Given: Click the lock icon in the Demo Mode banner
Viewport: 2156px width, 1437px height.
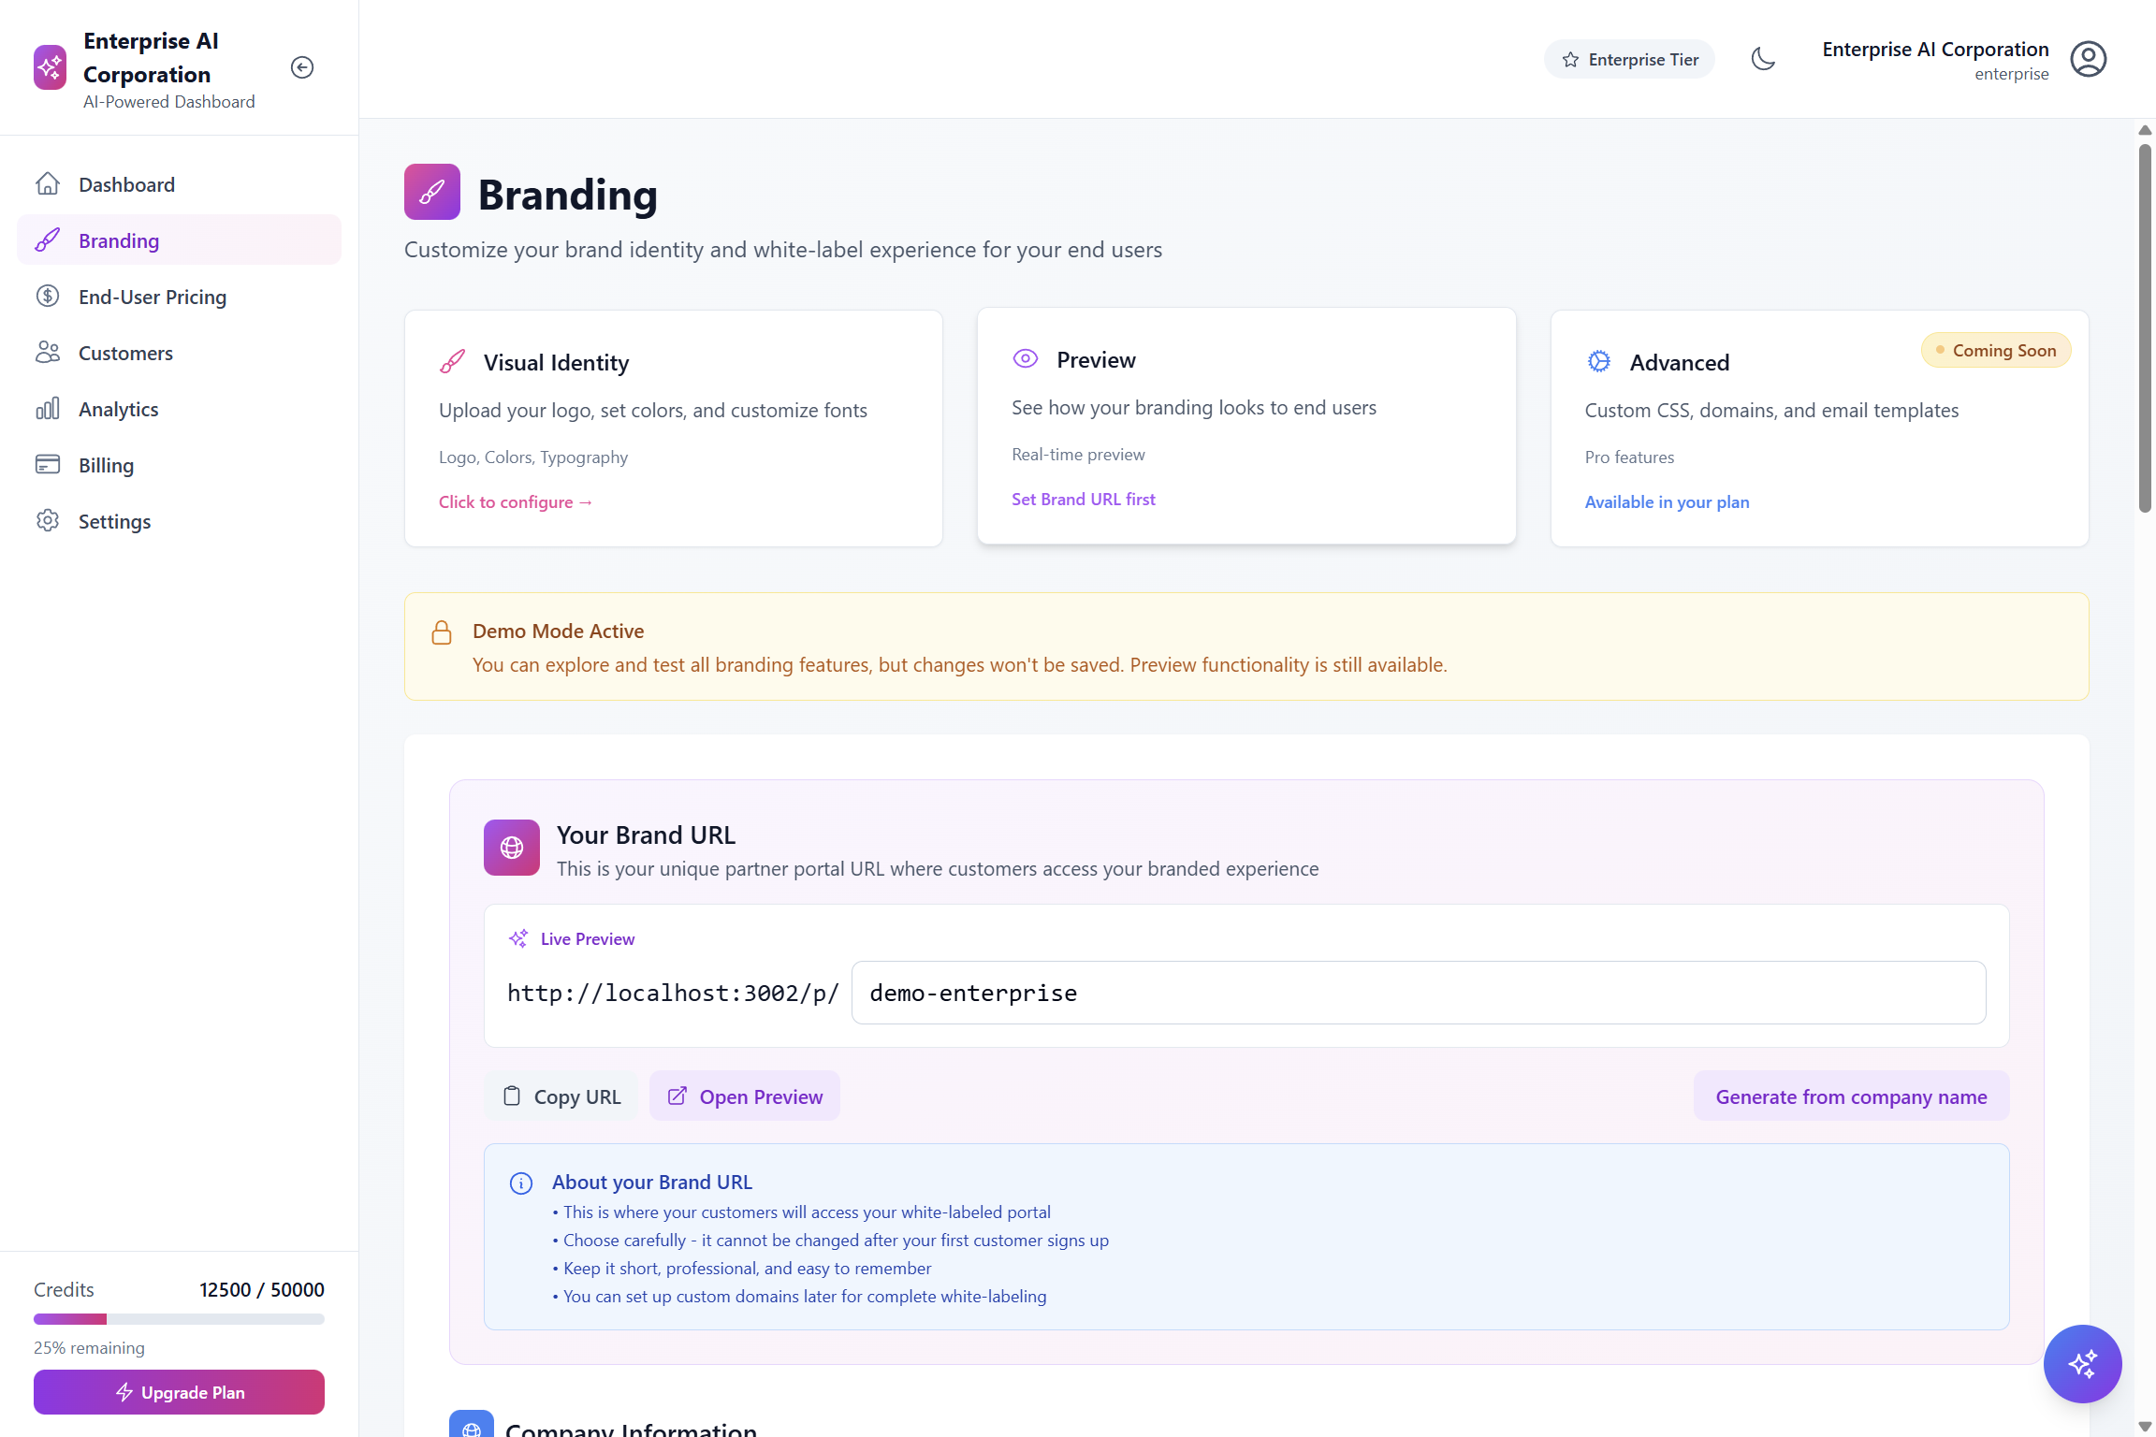Looking at the screenshot, I should pyautogui.click(x=442, y=633).
